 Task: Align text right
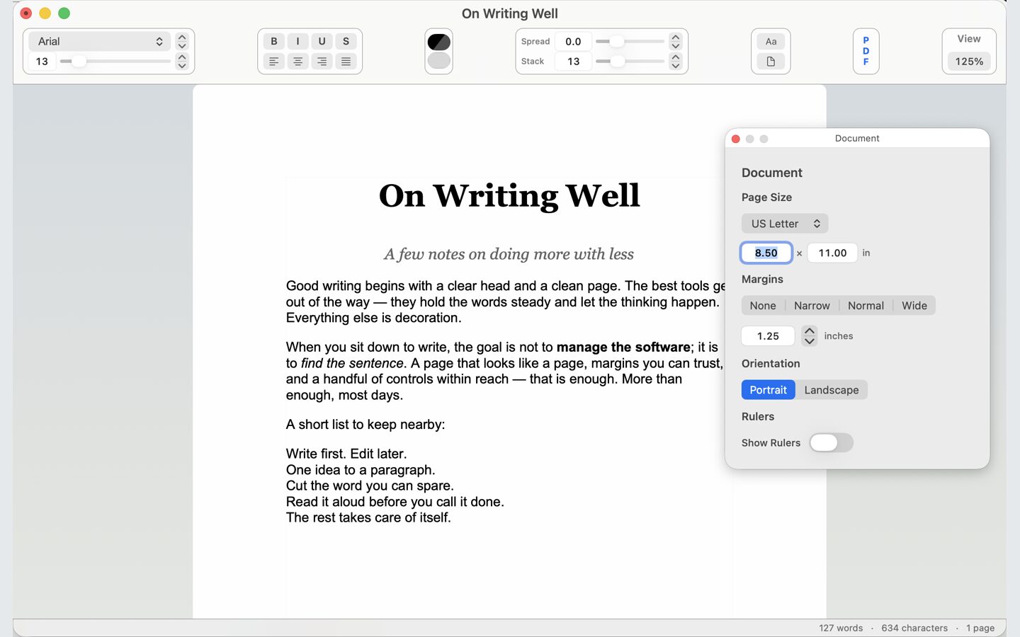click(x=322, y=62)
